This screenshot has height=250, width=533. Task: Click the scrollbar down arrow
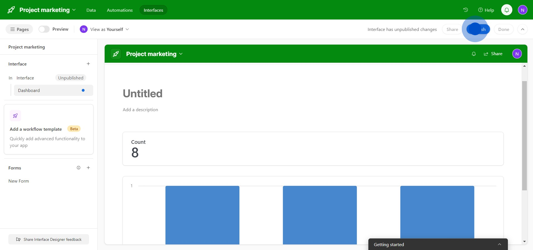click(524, 241)
